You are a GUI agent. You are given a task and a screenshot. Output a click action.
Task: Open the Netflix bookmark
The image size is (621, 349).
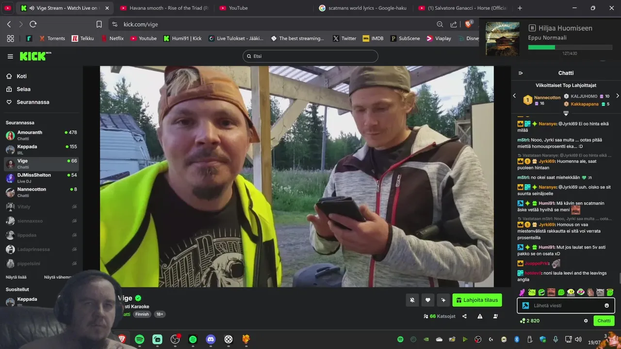(x=112, y=38)
